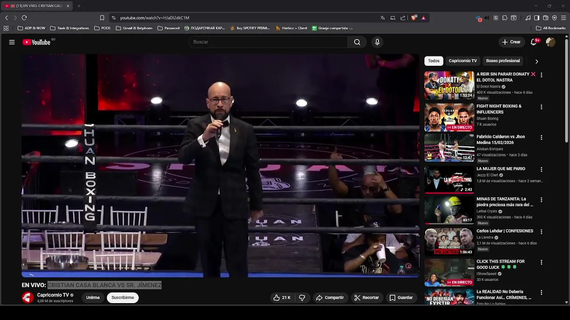Click the Crear button
This screenshot has width=570, height=320.
(x=511, y=42)
